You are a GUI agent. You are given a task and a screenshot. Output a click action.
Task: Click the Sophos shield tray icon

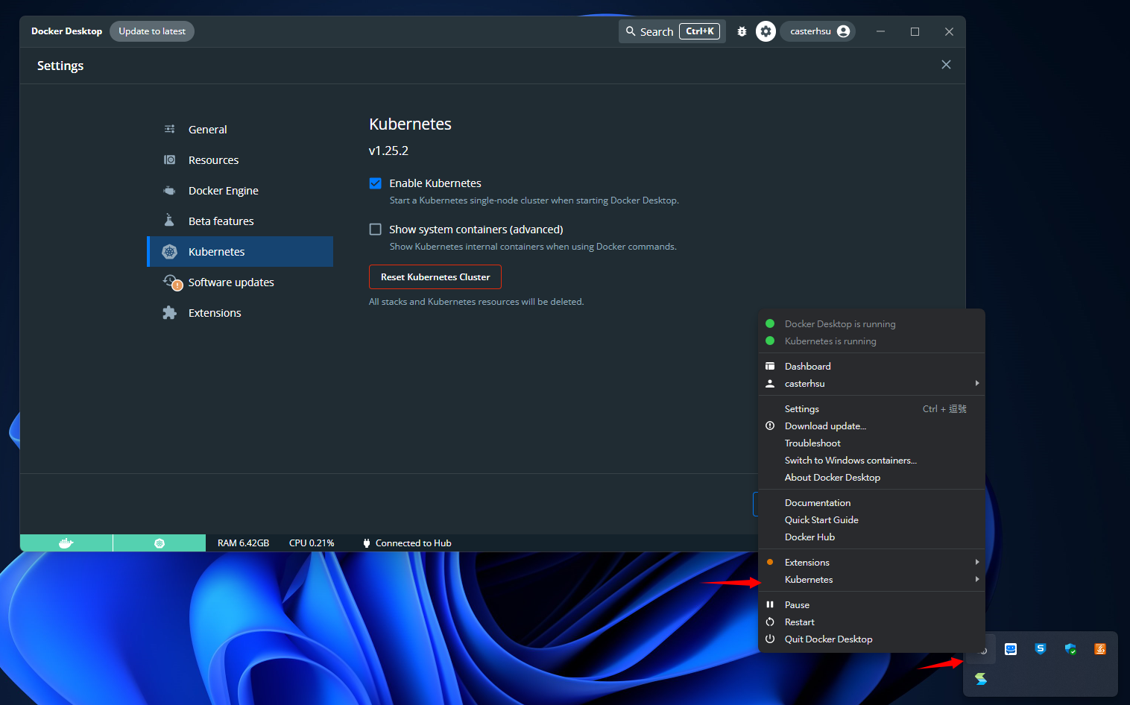(1041, 649)
